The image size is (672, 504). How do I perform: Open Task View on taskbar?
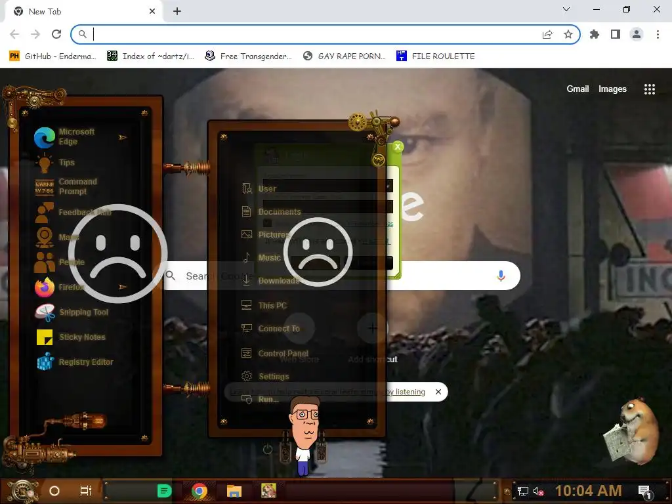tap(86, 491)
